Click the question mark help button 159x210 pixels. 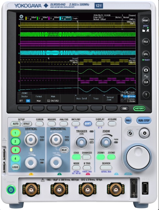[x=146, y=95]
